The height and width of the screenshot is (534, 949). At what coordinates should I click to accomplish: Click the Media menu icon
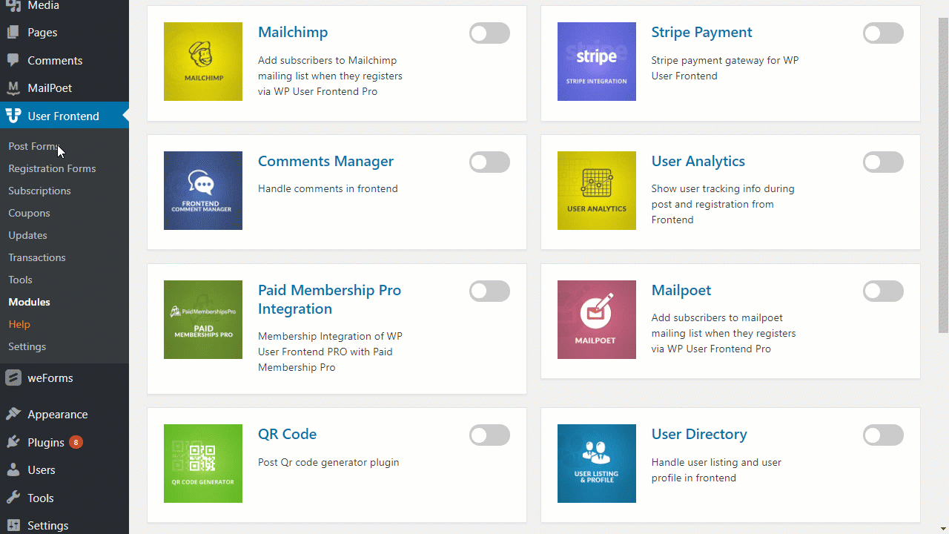(13, 5)
